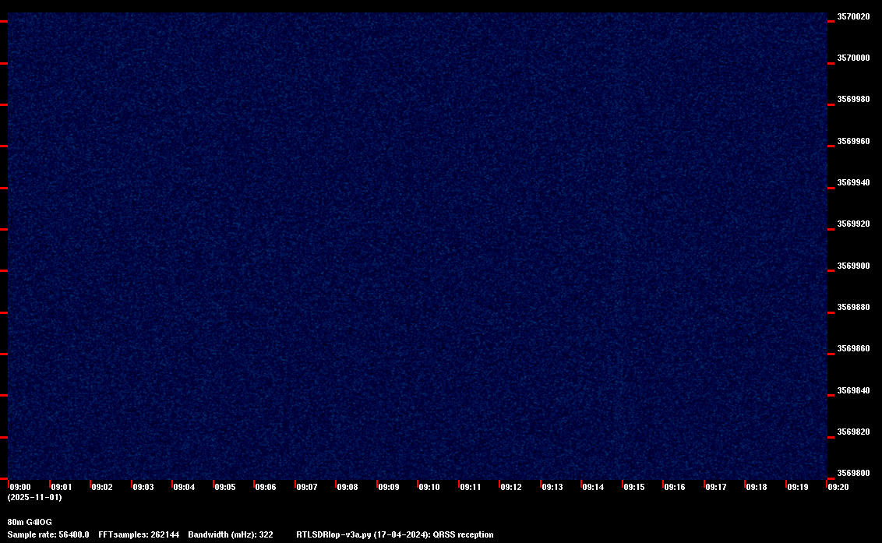Click the 09:09 time axis label
The height and width of the screenshot is (543, 882).
[x=389, y=487]
